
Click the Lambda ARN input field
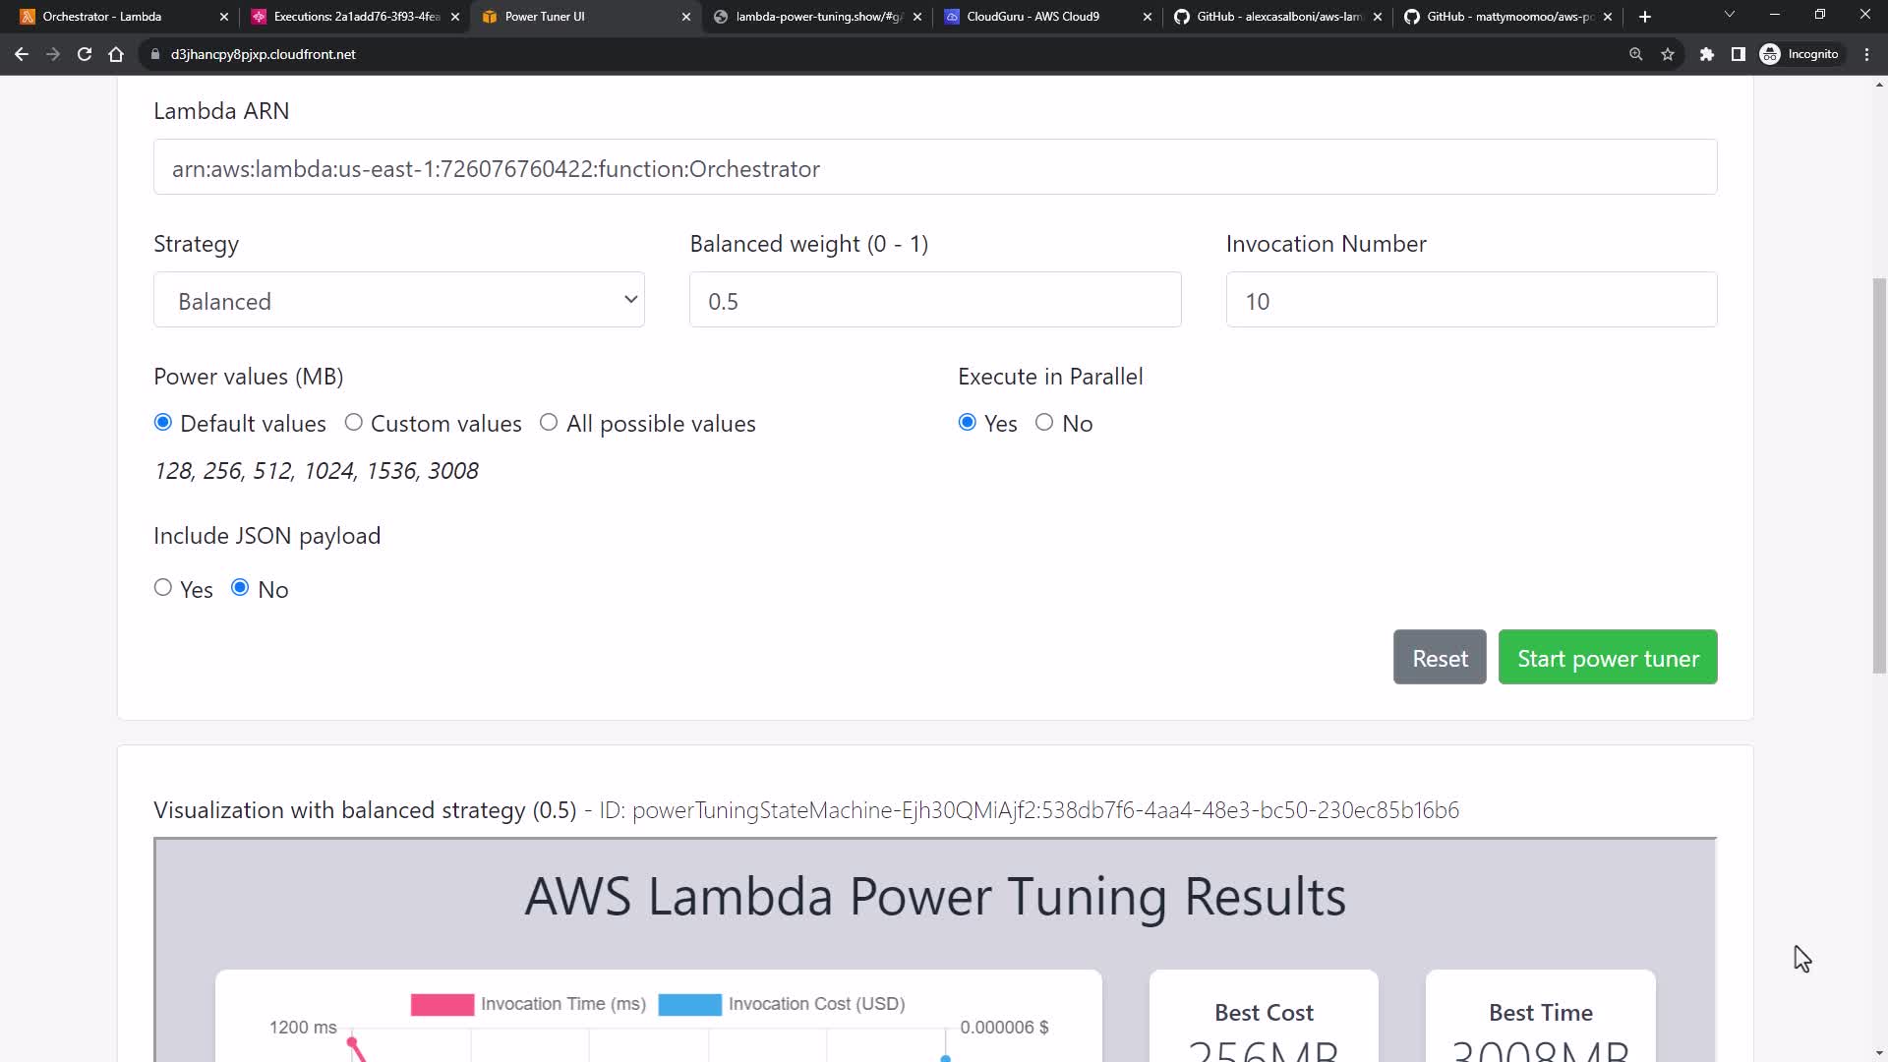pos(934,168)
